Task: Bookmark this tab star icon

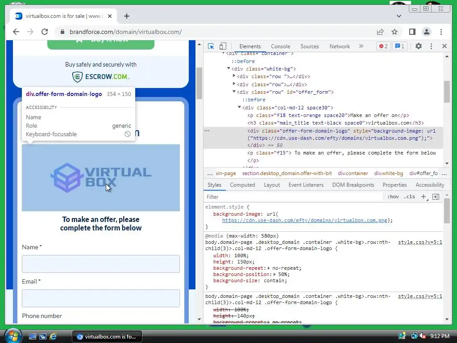Action: pyautogui.click(x=395, y=32)
